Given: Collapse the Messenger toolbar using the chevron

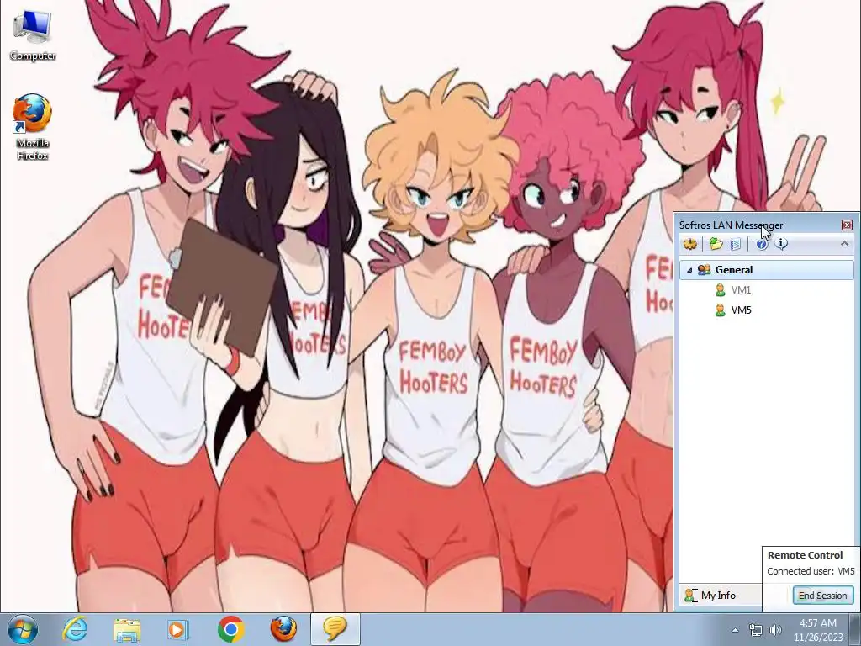Looking at the screenshot, I should click(844, 243).
